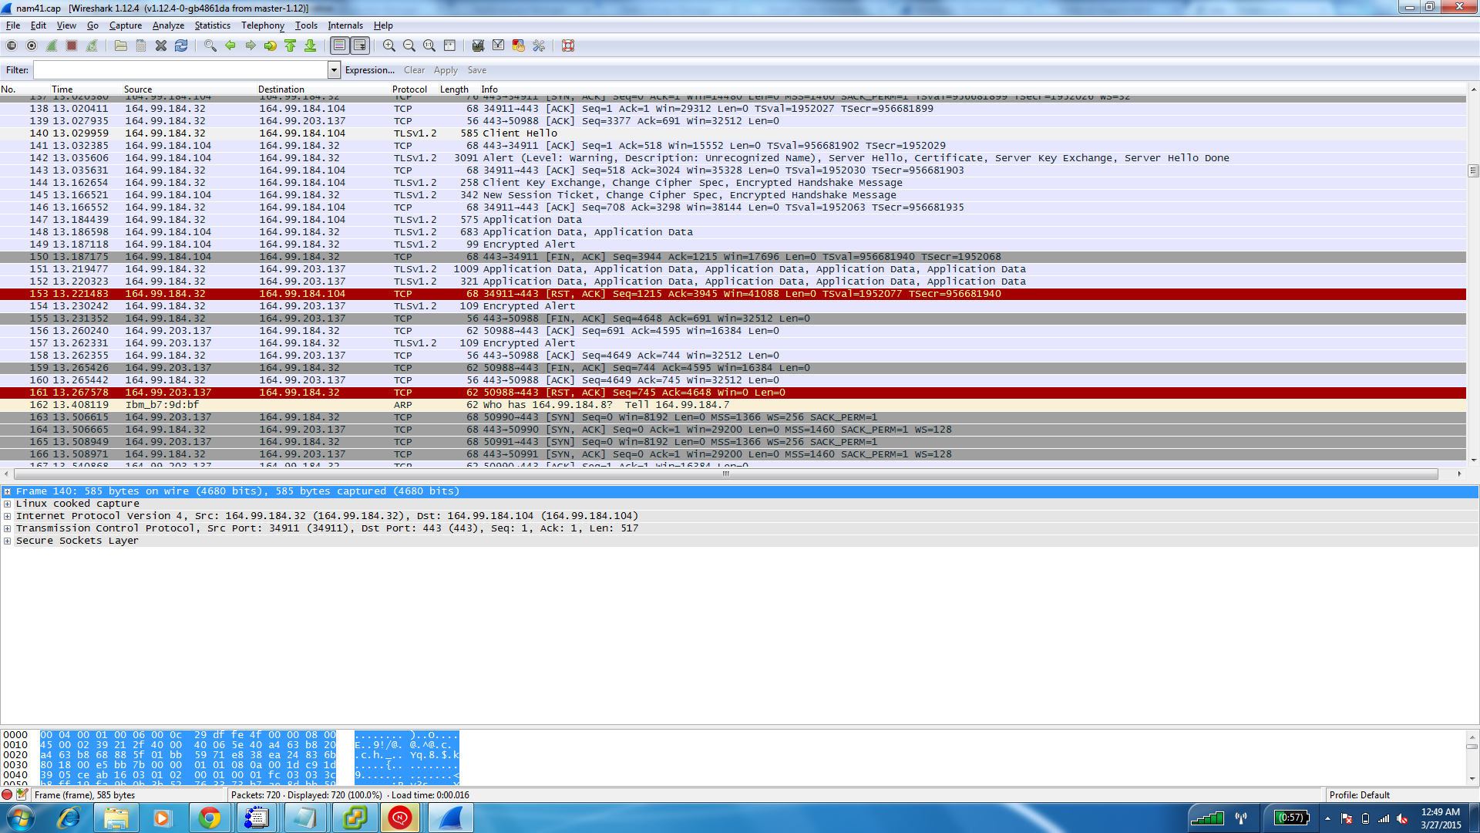Go to the last packet
Screen dimensions: 1480x833
click(x=311, y=46)
